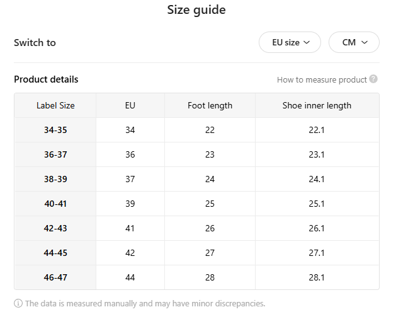The image size is (396, 324).
Task: Click the 28.1 shoe inner length cell
Action: pos(317,277)
